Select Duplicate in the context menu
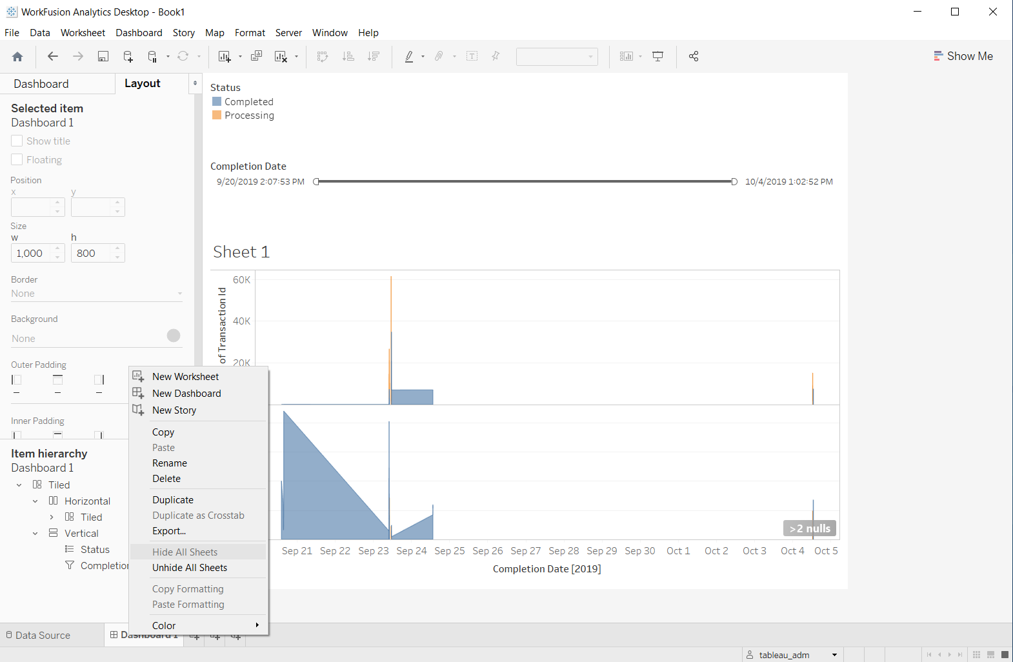1013x662 pixels. pyautogui.click(x=199, y=500)
